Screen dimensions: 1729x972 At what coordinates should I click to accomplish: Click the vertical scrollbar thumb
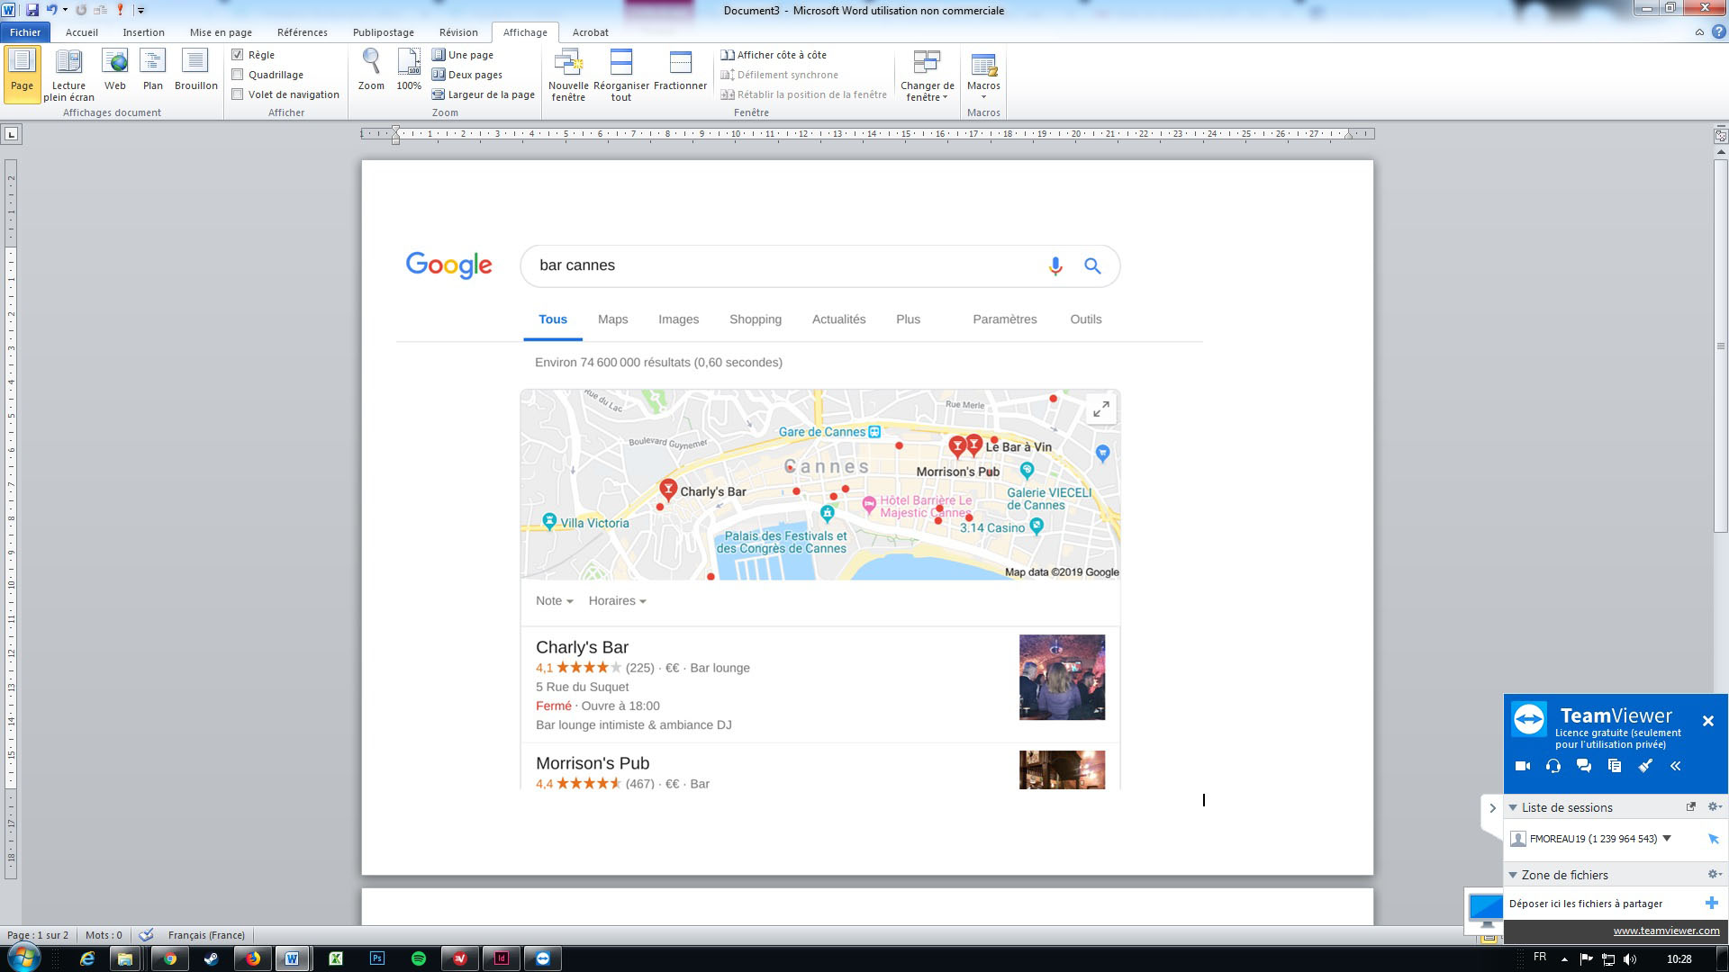coord(1721,346)
